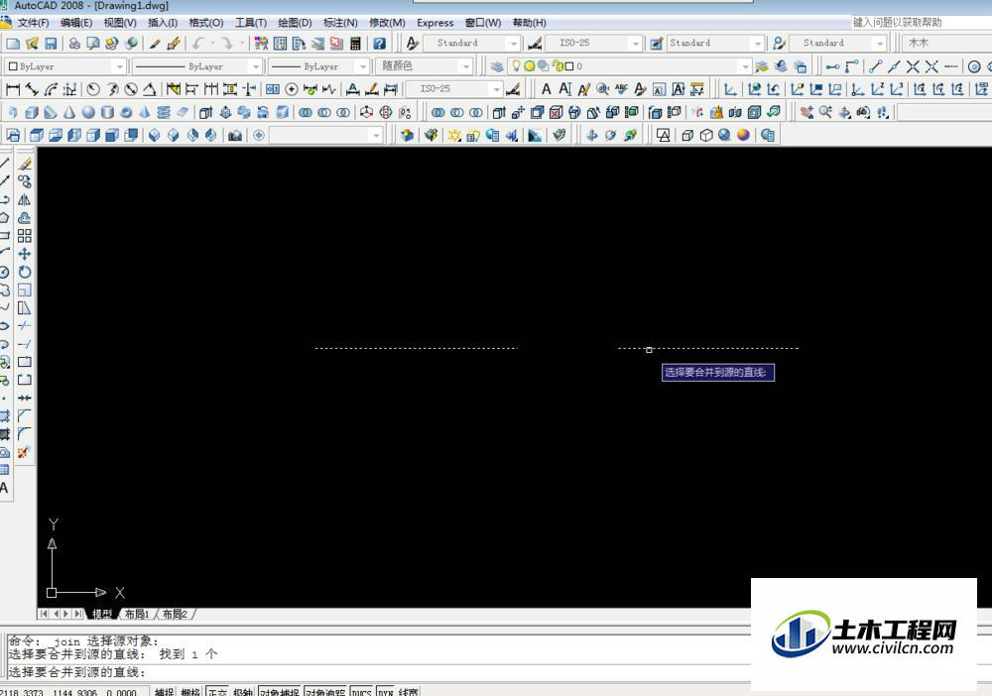Image resolution: width=992 pixels, height=696 pixels.
Task: Open the 修改(M) menu
Action: 387,23
